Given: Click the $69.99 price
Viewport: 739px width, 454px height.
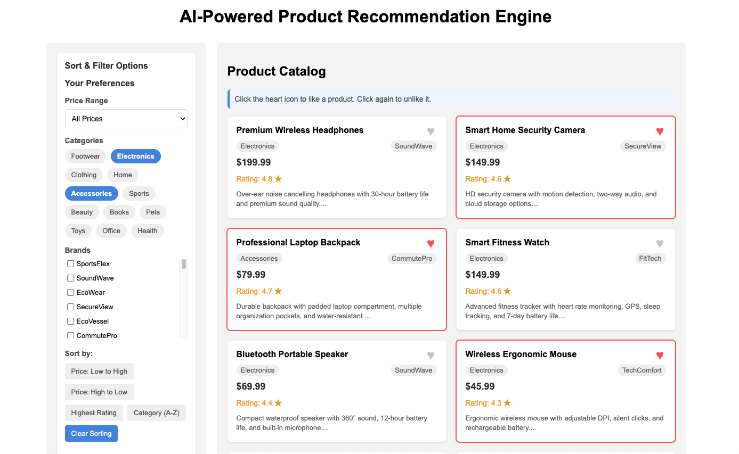Looking at the screenshot, I should coord(251,386).
